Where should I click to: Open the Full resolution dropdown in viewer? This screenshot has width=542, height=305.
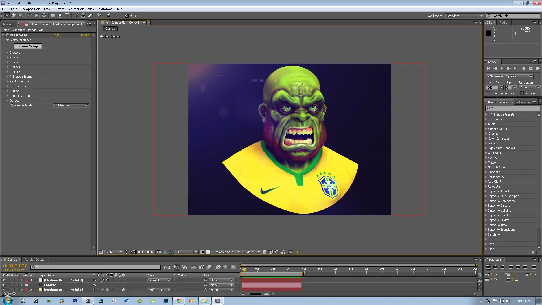pos(187,252)
